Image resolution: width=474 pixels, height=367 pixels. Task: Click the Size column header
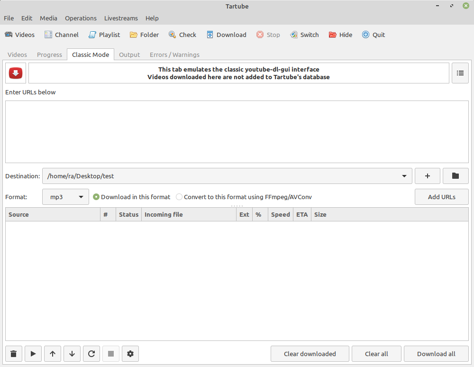[x=390, y=214]
